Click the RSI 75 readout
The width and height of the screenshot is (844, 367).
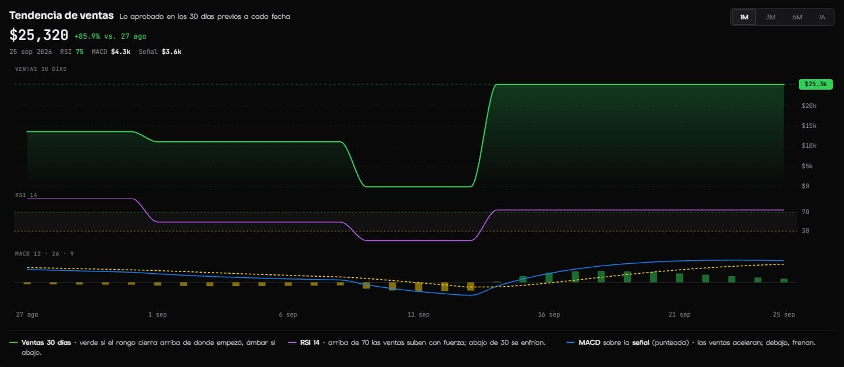72,52
